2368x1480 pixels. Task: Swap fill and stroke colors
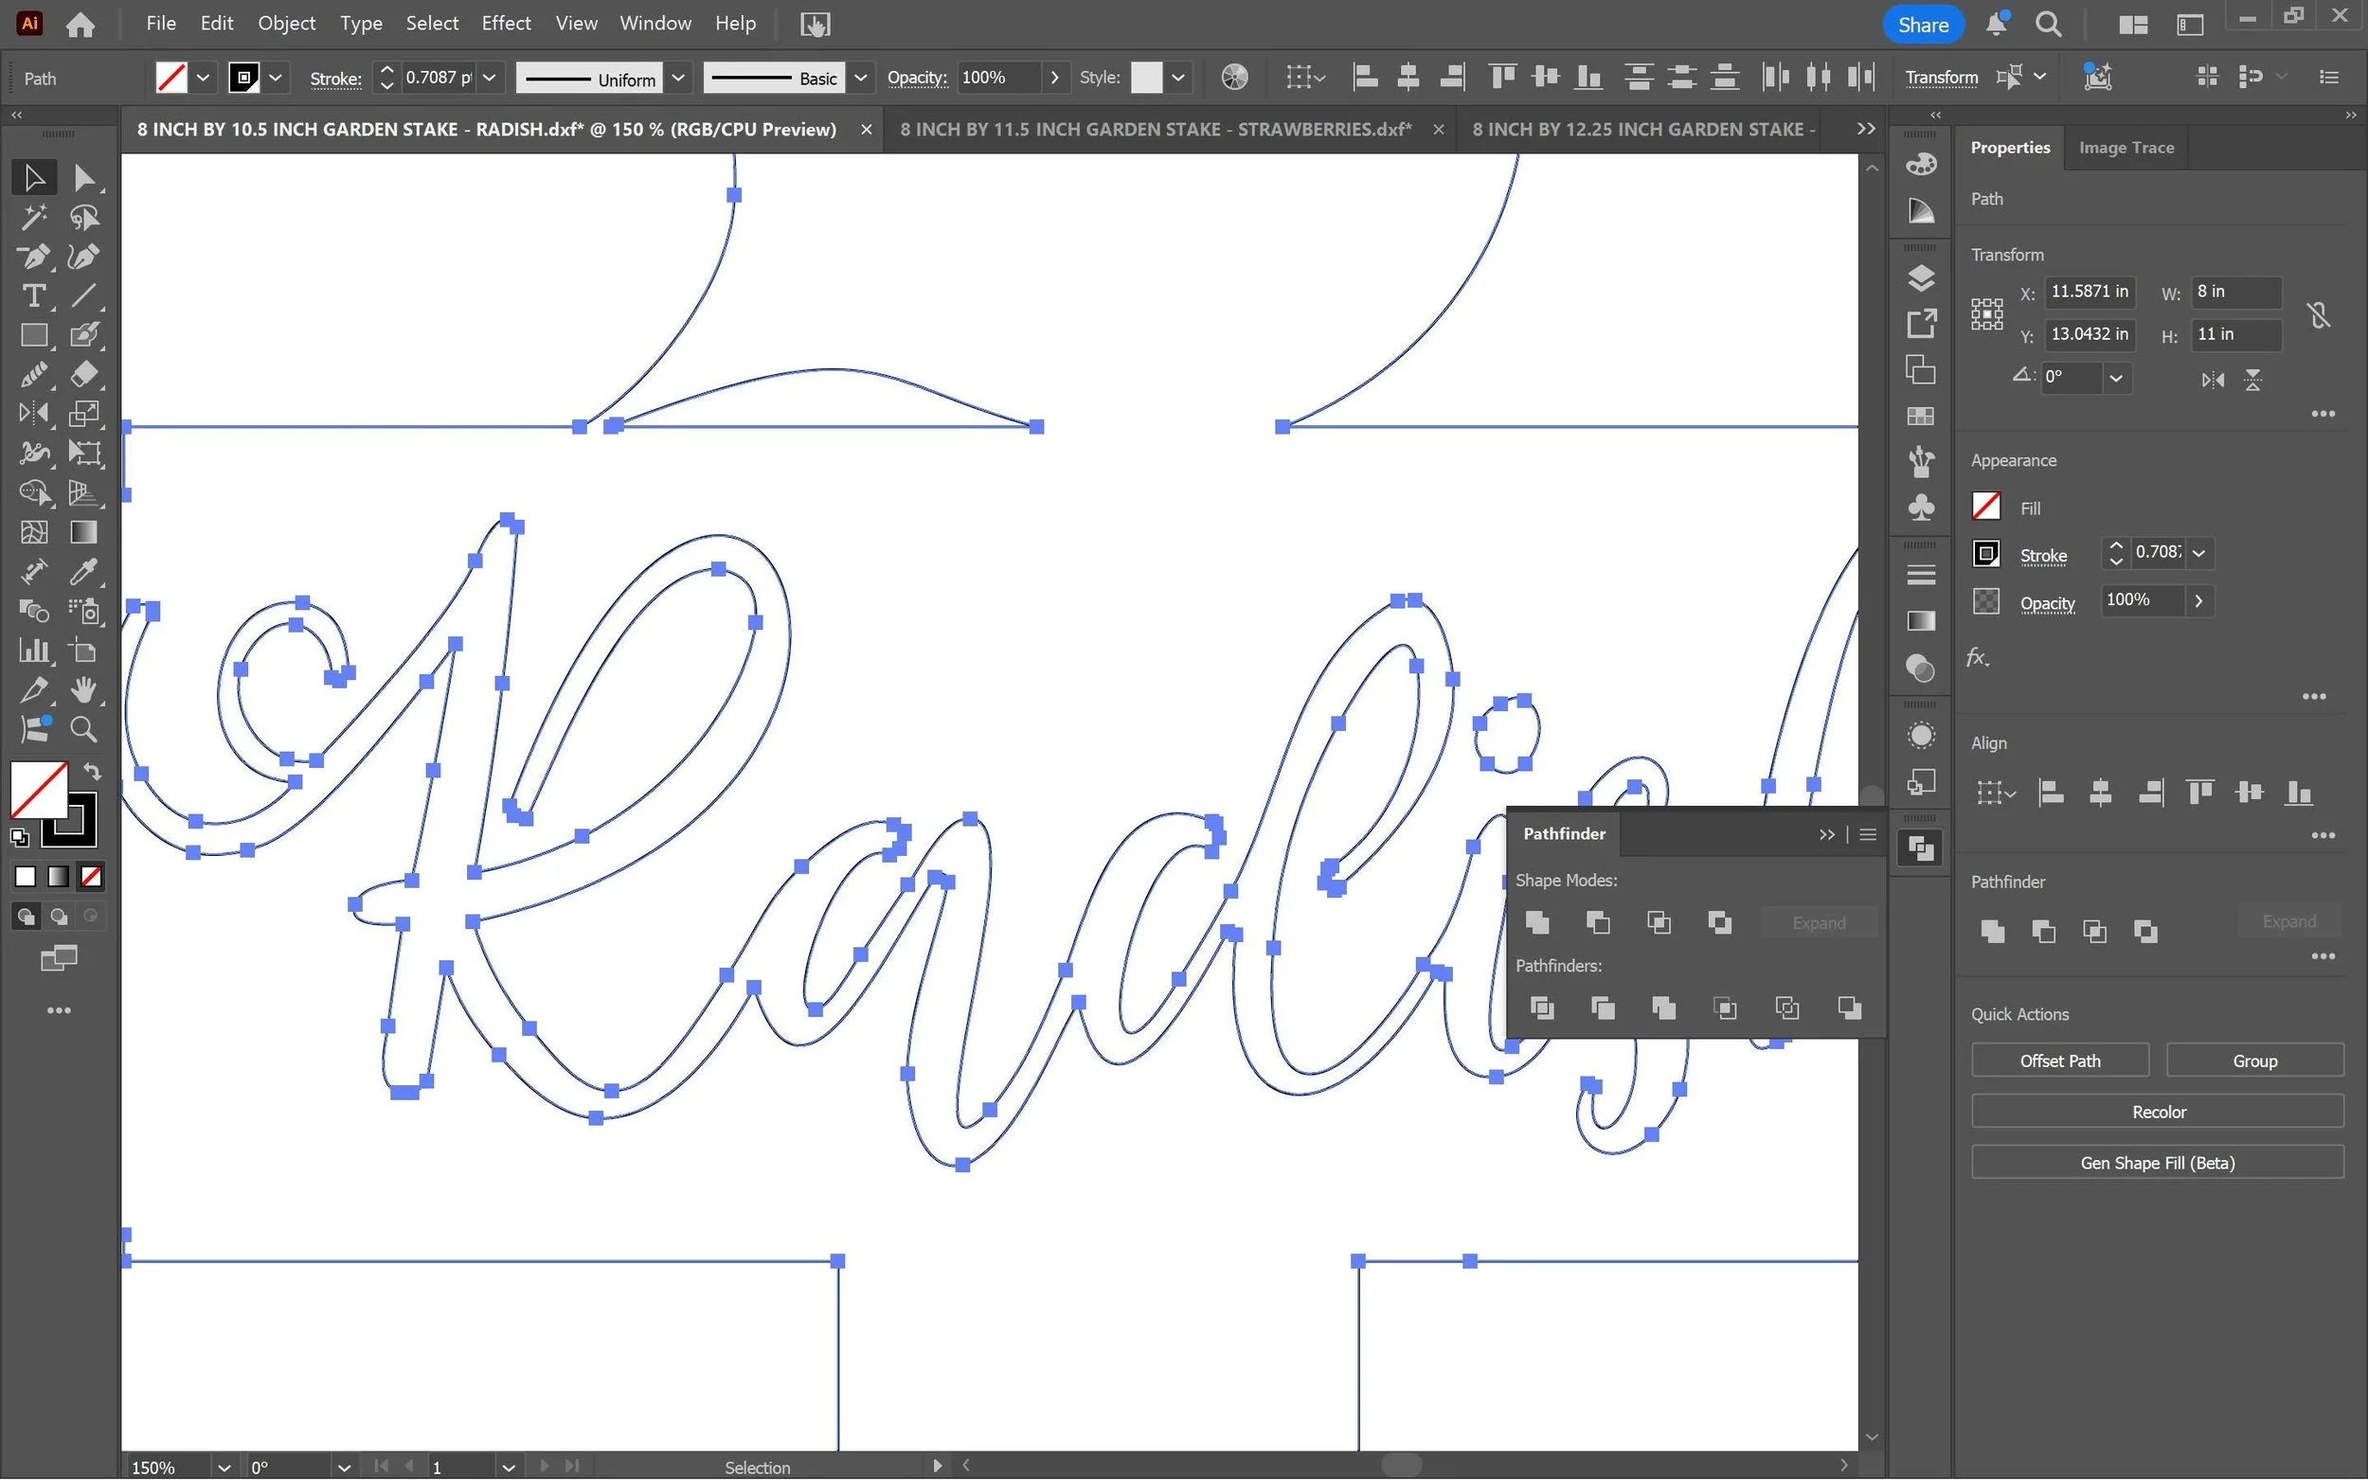click(x=92, y=772)
